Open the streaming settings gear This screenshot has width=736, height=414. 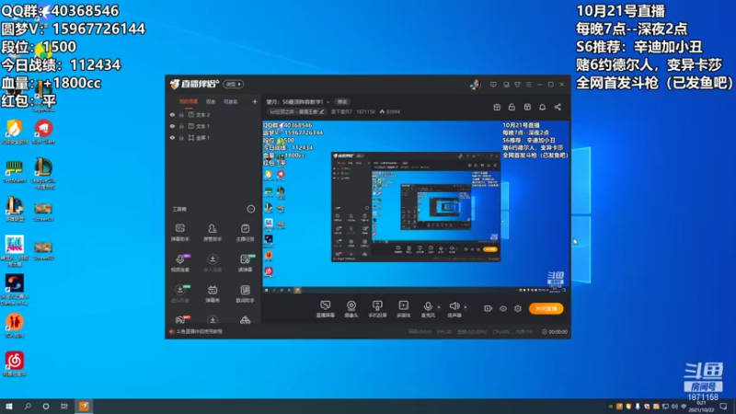518,308
